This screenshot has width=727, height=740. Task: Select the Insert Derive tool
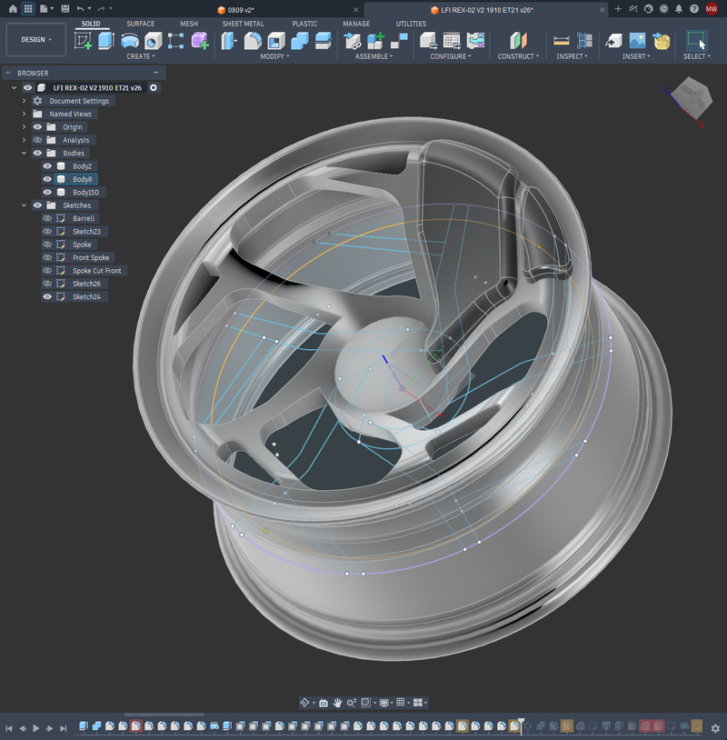pos(613,41)
